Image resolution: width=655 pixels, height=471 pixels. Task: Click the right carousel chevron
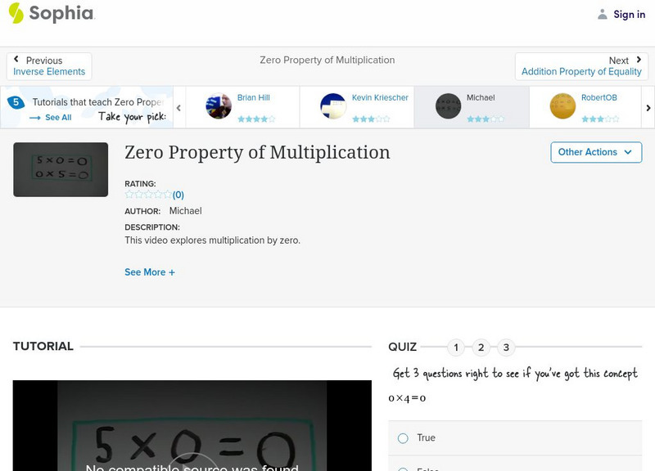click(x=648, y=107)
